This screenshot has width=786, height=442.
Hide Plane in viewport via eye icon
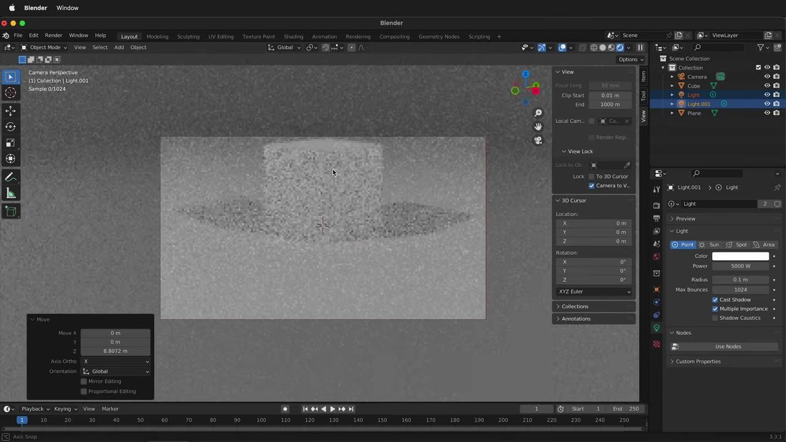coord(767,113)
